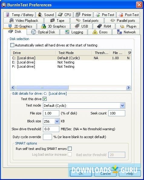Click the 3D Graphics cubes icon
The width and height of the screenshot is (144, 180).
tap(44, 26)
